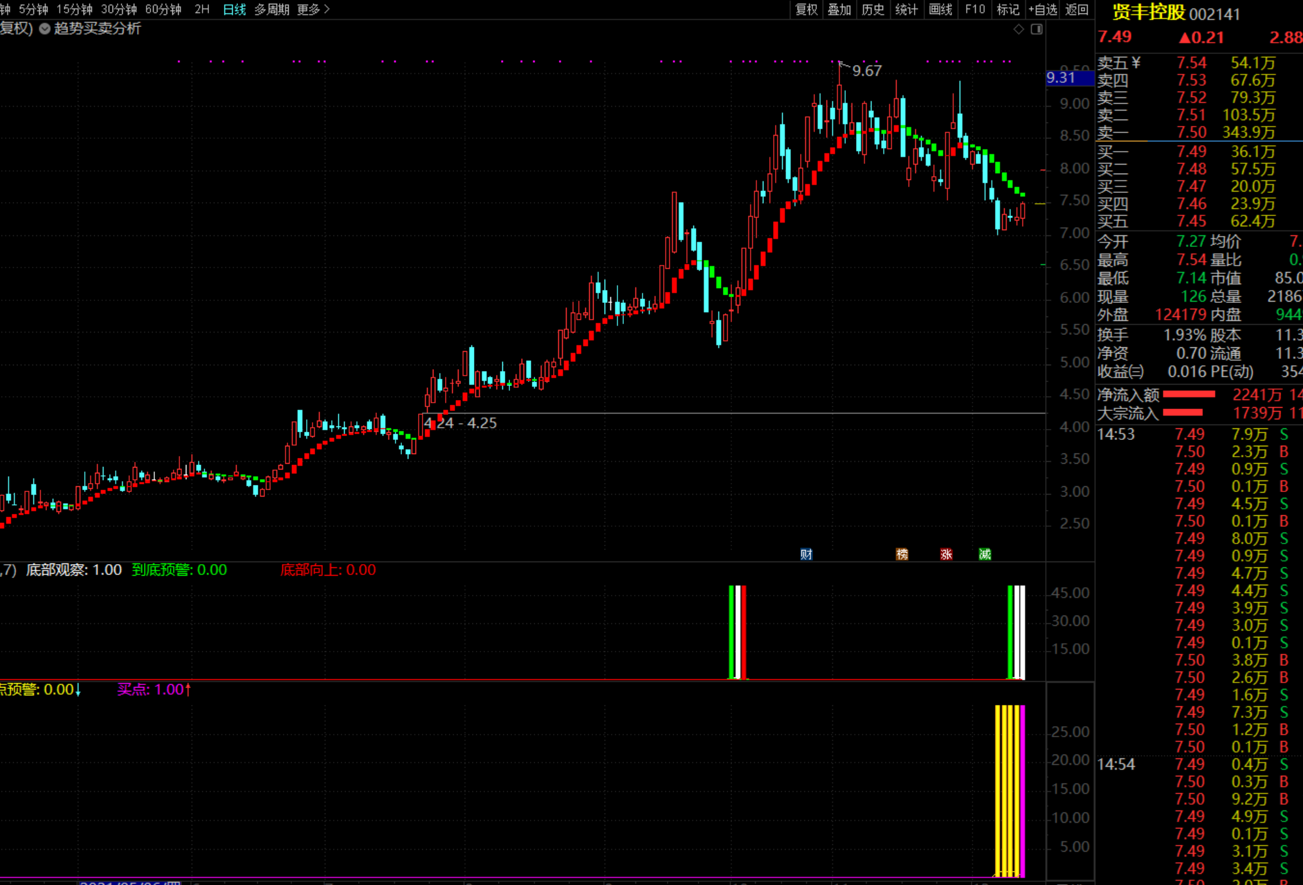The height and width of the screenshot is (885, 1303).
Task: Expand the 趋势买卖分析 indicator dropdown
Action: 45,28
